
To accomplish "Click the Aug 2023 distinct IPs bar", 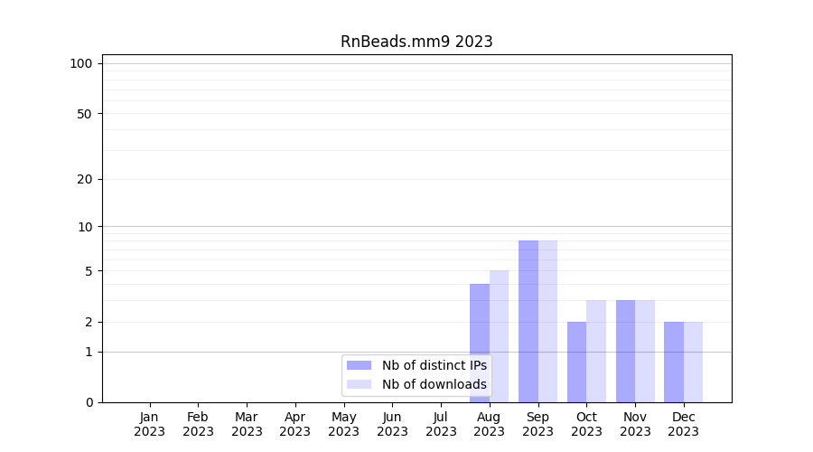I will (480, 344).
